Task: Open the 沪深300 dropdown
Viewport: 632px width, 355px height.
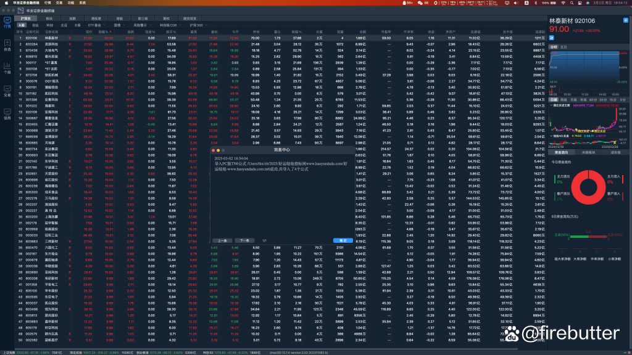Action: click(x=196, y=25)
